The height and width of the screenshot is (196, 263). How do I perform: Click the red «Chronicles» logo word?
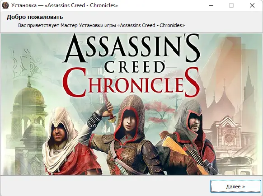tap(131, 82)
